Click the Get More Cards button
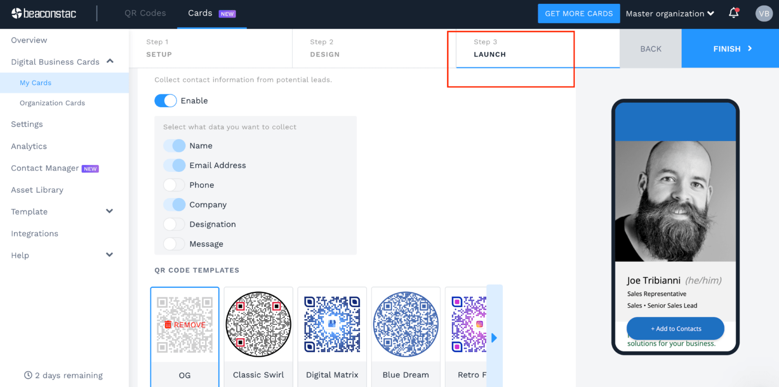Image resolution: width=779 pixels, height=387 pixels. [x=578, y=14]
